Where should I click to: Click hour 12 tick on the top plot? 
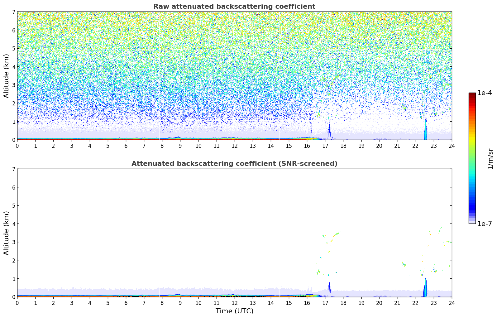(234, 146)
